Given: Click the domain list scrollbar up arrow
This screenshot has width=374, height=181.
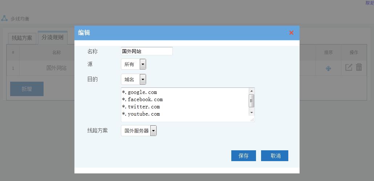Looking at the screenshot, I should [252, 91].
